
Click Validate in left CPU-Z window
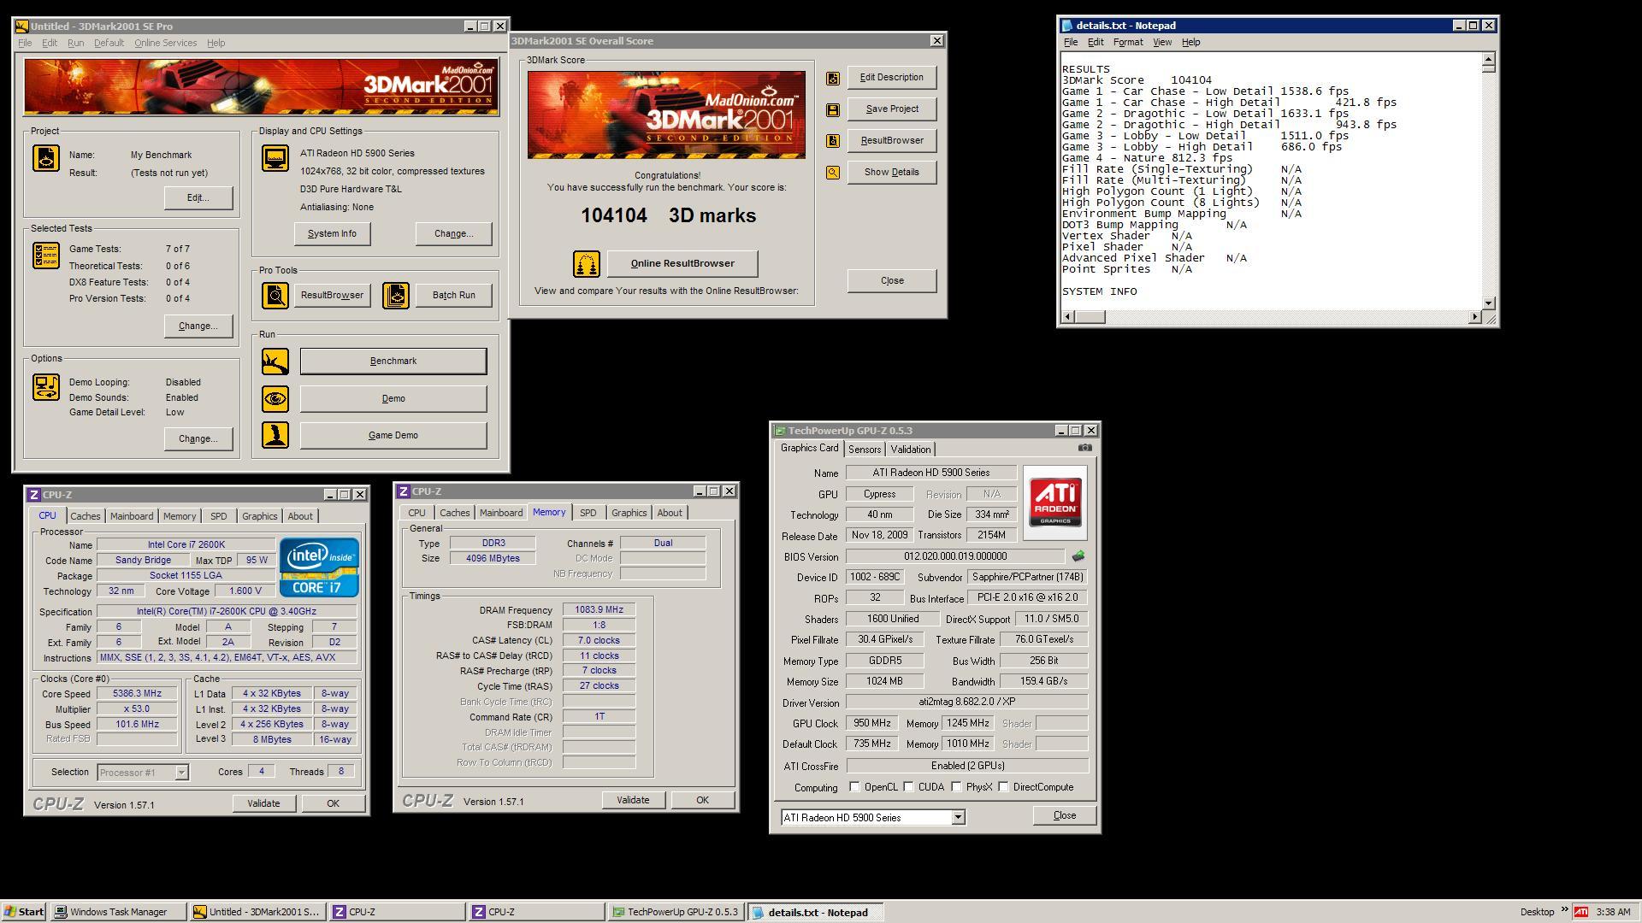tap(263, 803)
